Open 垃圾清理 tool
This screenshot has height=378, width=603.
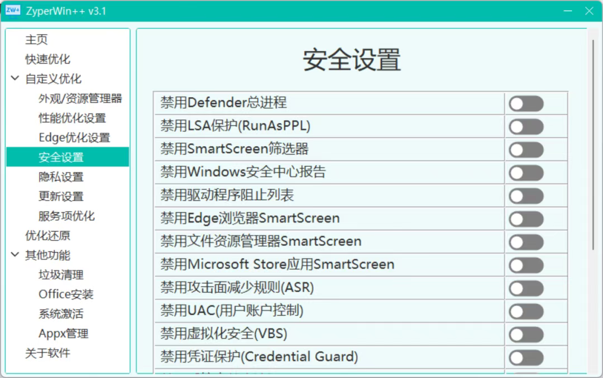pyautogui.click(x=61, y=275)
